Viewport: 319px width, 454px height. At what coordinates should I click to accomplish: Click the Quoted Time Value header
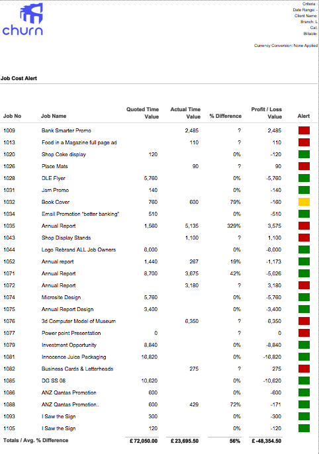142,113
